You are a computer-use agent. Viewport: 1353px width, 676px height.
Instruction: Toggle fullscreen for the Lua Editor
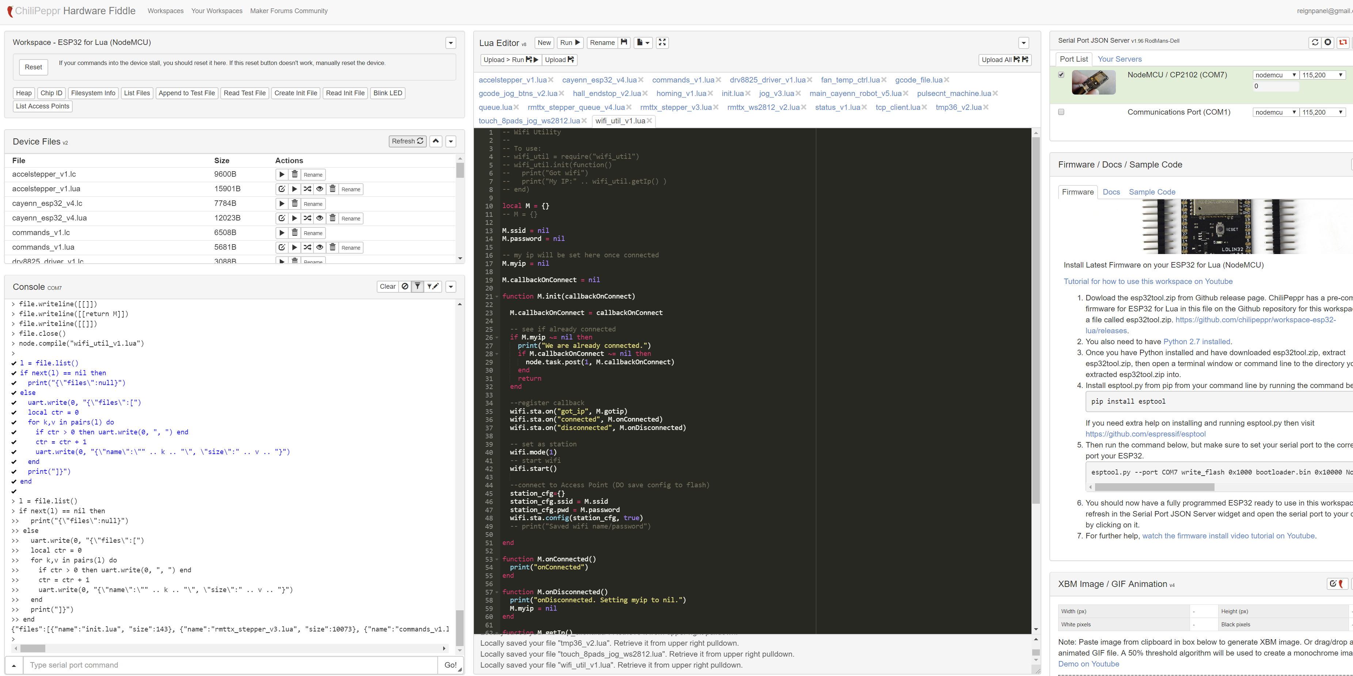click(x=662, y=42)
